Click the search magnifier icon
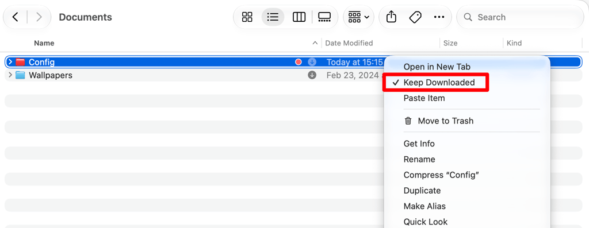 [468, 17]
